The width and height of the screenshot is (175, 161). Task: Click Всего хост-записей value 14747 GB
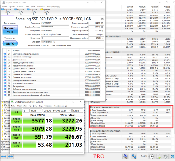point(96,27)
